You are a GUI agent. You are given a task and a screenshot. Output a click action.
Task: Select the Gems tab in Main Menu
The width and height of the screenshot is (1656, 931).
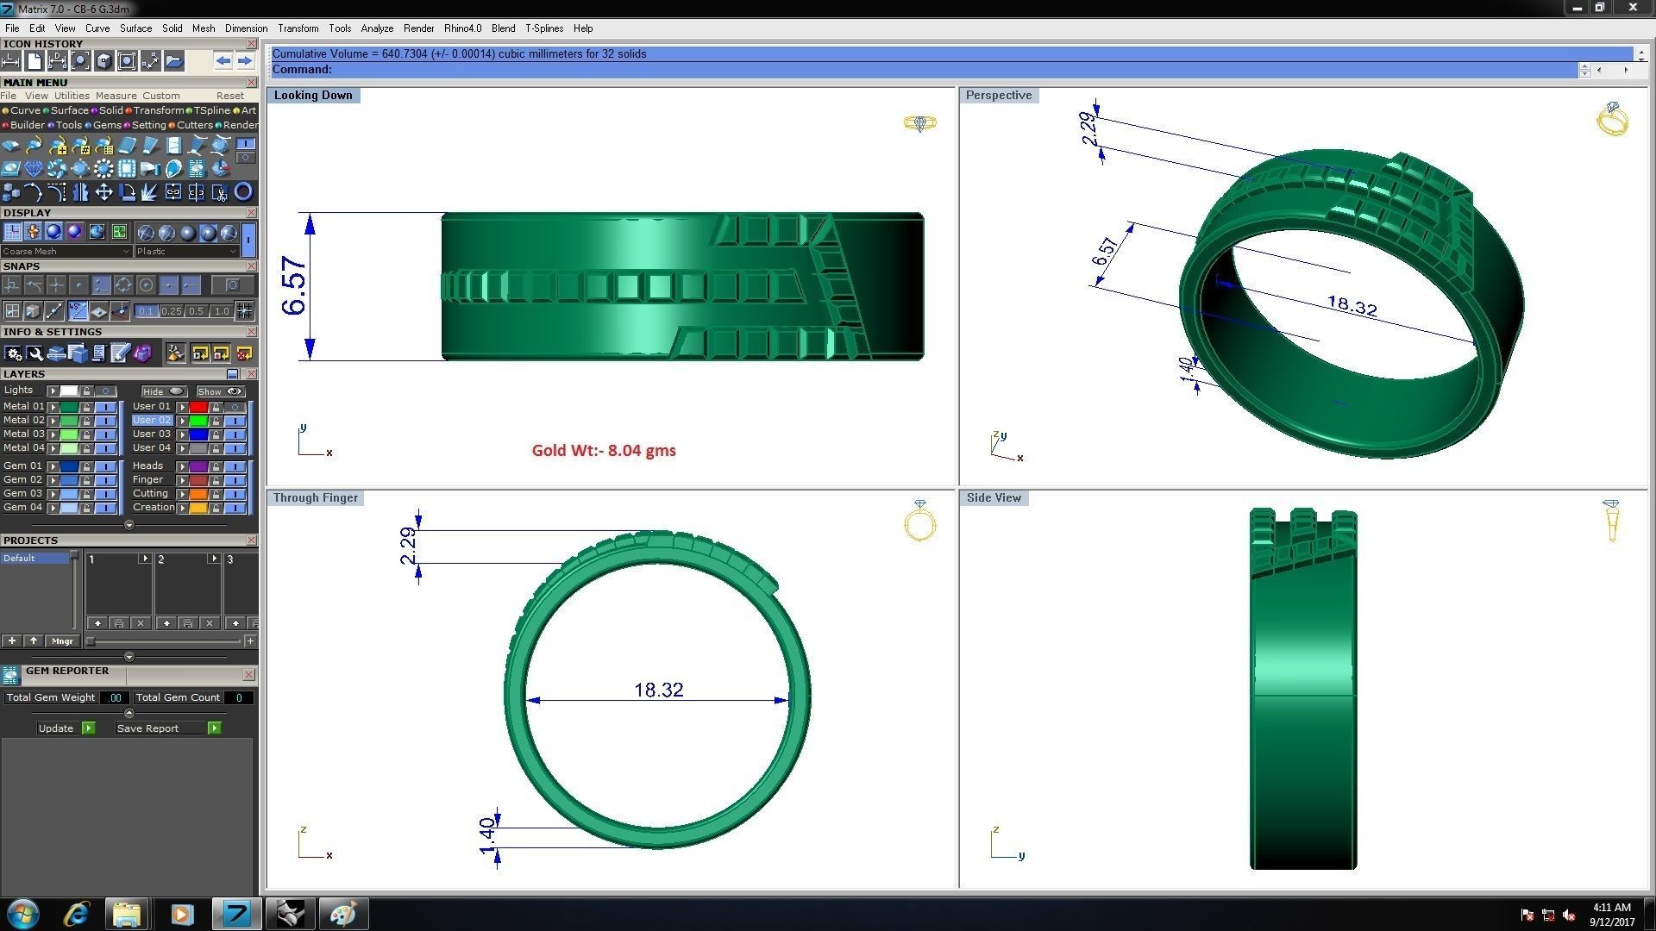tap(107, 125)
